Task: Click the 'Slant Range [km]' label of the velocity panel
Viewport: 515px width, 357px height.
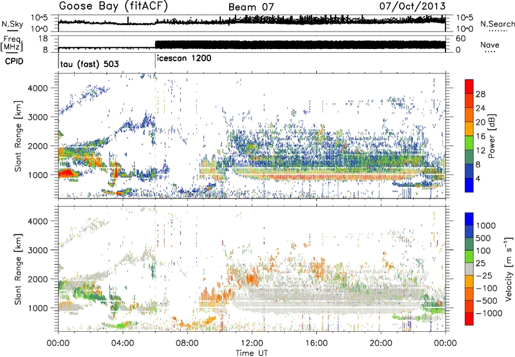Action: tap(18, 269)
